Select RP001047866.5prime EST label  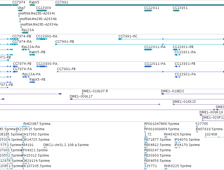[162, 124]
